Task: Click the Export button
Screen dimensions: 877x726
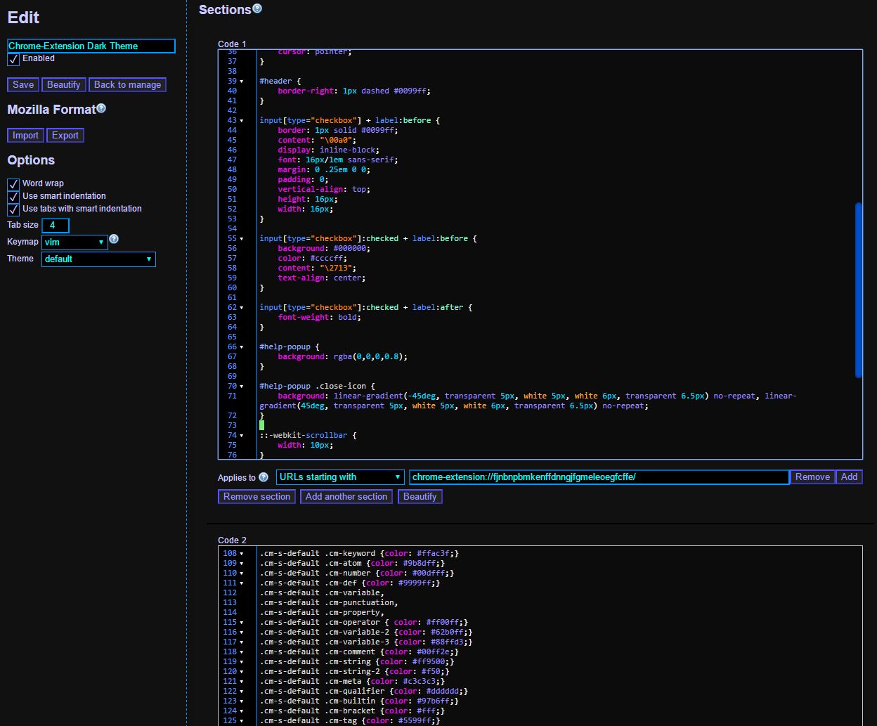Action: tap(65, 135)
